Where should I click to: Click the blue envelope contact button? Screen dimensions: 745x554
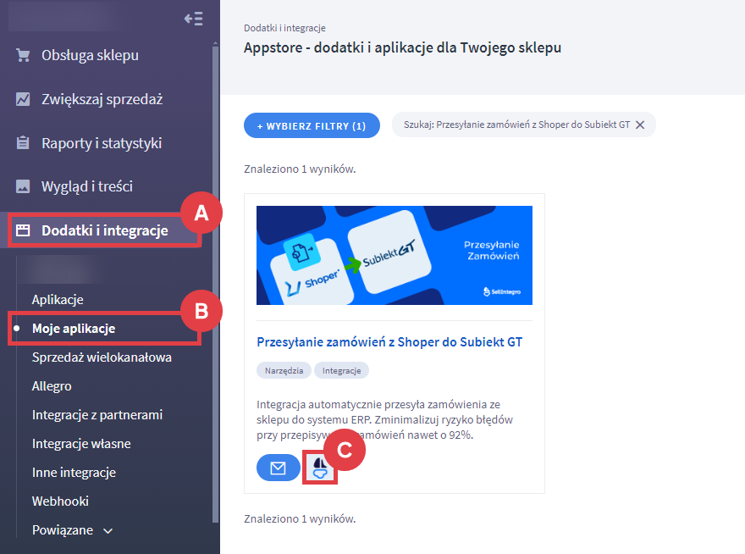pos(278,468)
